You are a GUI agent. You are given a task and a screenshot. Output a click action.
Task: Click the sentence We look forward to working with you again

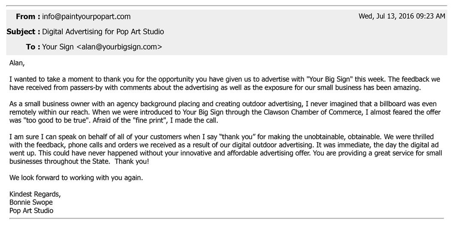point(76,178)
